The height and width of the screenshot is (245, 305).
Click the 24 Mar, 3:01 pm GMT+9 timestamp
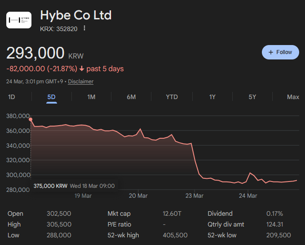click(35, 82)
